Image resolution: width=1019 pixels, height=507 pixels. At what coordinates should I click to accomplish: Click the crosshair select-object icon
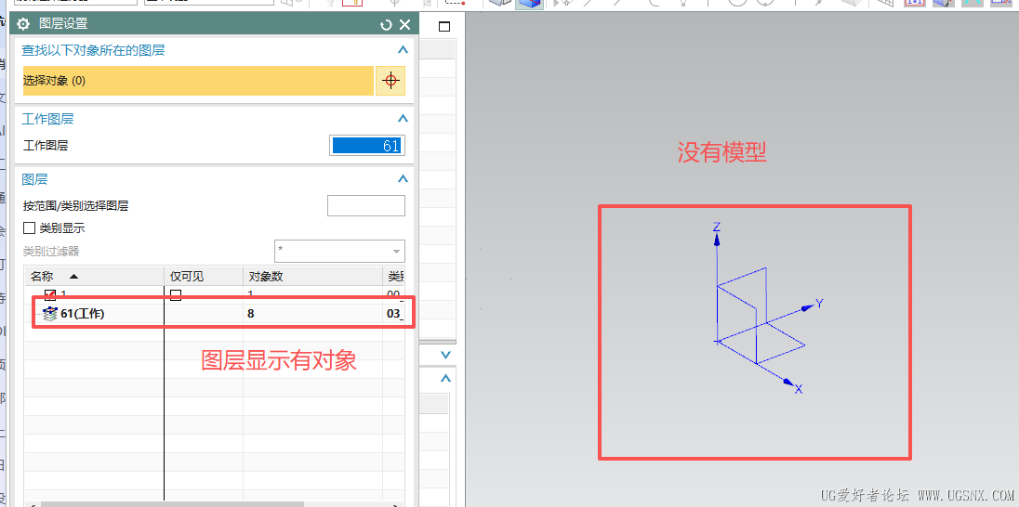[x=390, y=81]
